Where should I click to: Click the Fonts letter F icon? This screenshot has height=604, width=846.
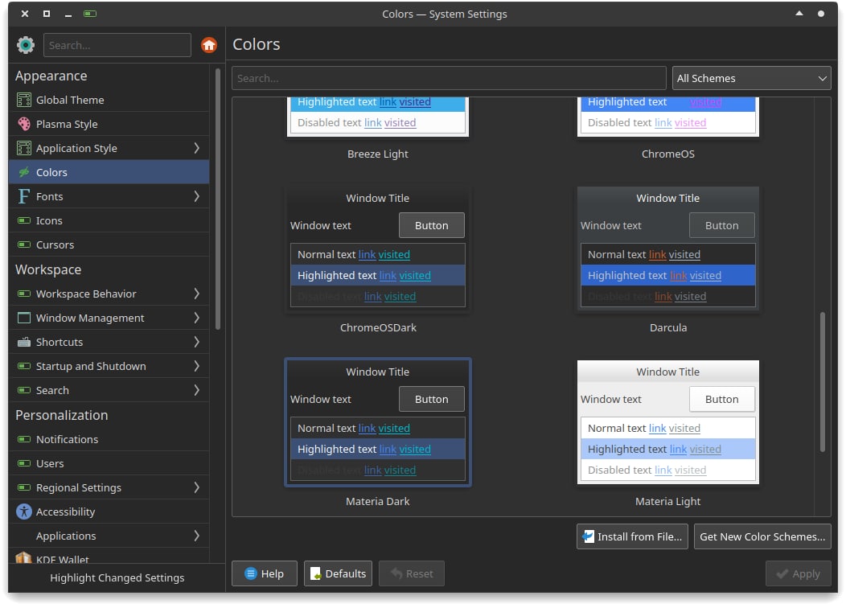24,196
